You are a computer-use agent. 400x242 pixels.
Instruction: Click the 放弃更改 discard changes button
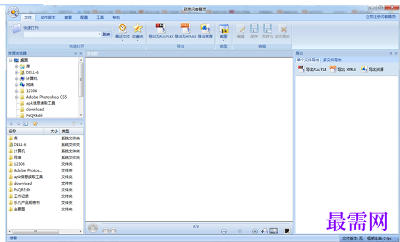283,31
